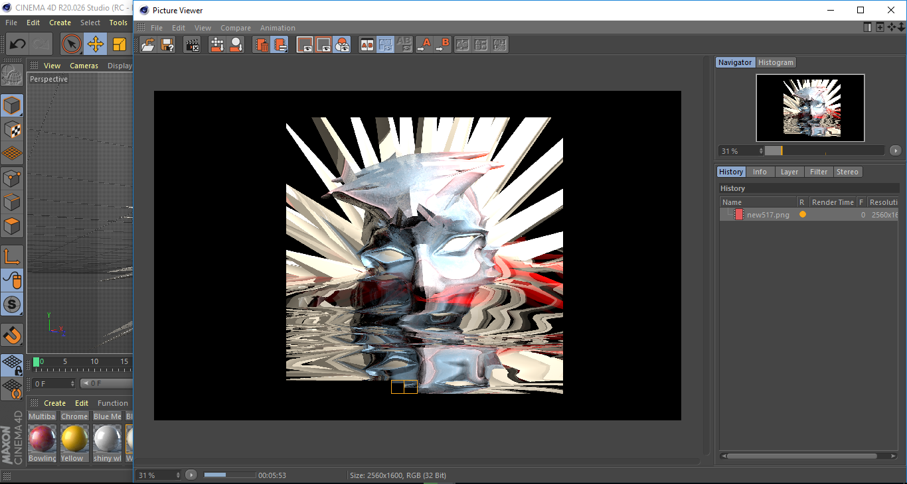Click the render progress bar at bottom
907x484 pixels.
[229, 475]
